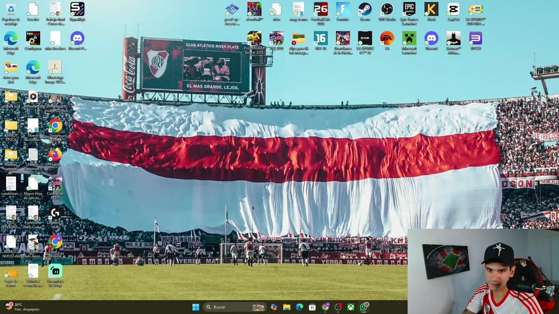Image resolution: width=559 pixels, height=314 pixels.
Task: Open the Configurar PES settings shortcut
Action: coord(33,41)
